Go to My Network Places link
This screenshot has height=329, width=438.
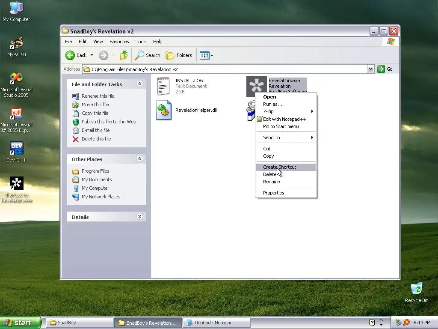click(x=101, y=197)
